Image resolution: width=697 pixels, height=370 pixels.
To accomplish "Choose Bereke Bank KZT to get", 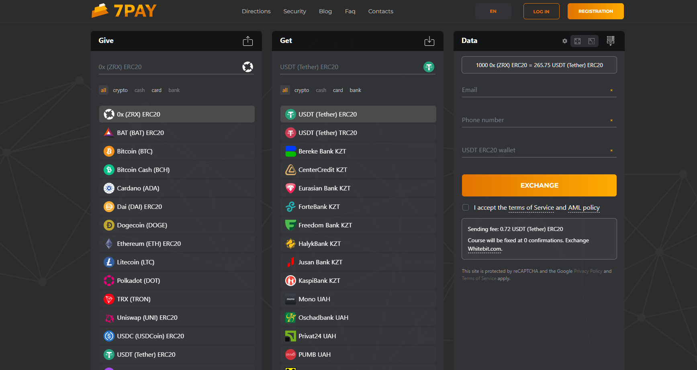I will pyautogui.click(x=358, y=151).
